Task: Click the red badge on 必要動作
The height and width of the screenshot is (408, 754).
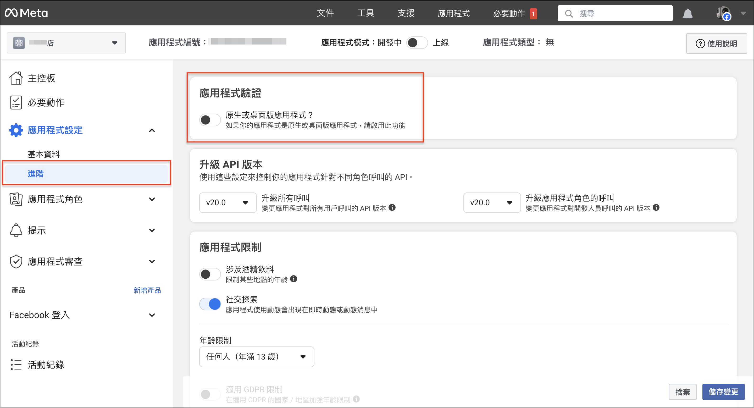Action: pos(533,14)
